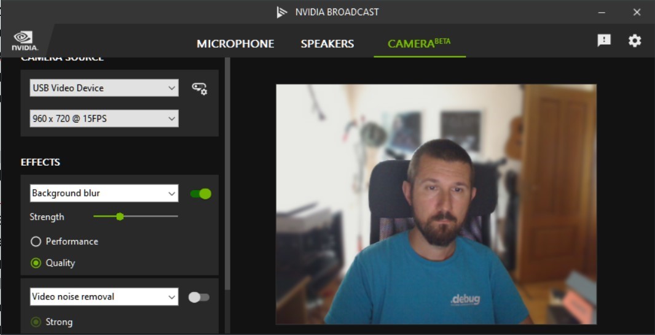Click the NVIDIA logo

coord(25,41)
